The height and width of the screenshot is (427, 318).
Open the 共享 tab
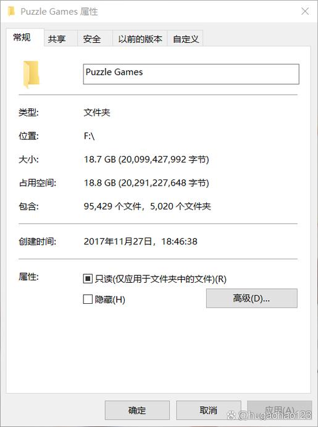tap(61, 38)
